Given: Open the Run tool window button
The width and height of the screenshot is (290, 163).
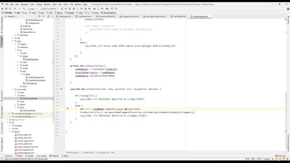Looking at the screenshot, I should 9,156.
